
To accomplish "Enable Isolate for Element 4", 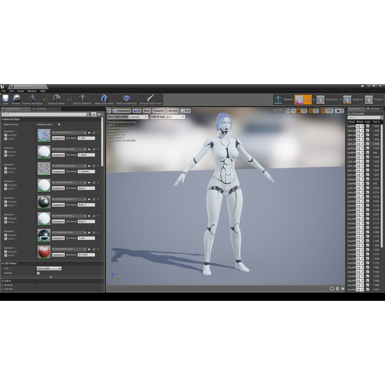I will click(6, 206).
